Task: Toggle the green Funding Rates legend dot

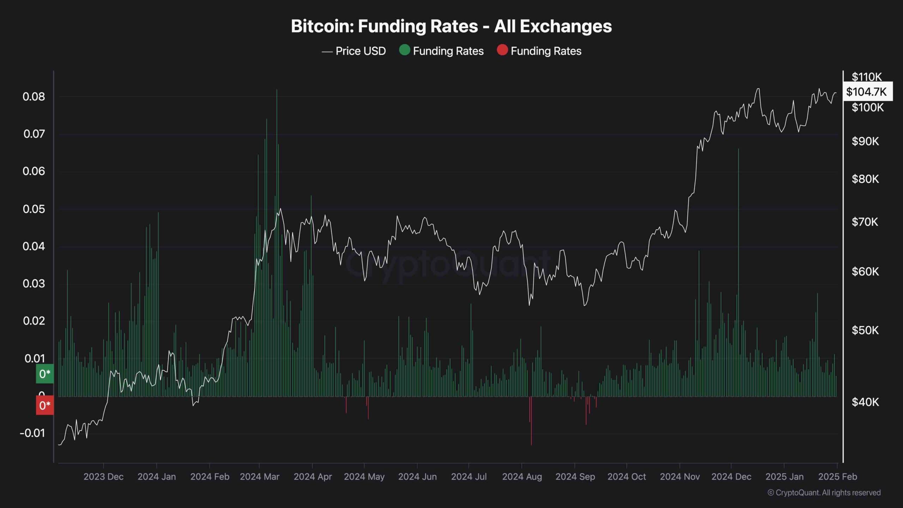Action: click(404, 50)
